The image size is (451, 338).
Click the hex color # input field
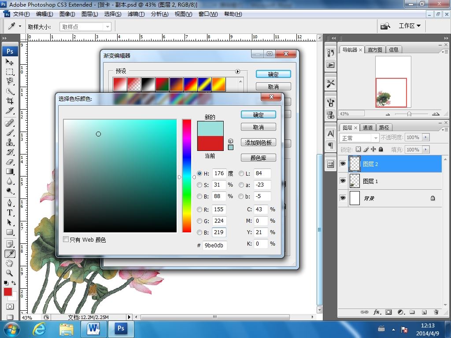[x=214, y=245]
